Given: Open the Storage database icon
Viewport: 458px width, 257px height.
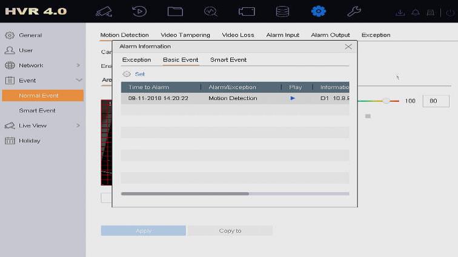Looking at the screenshot, I should tap(282, 12).
